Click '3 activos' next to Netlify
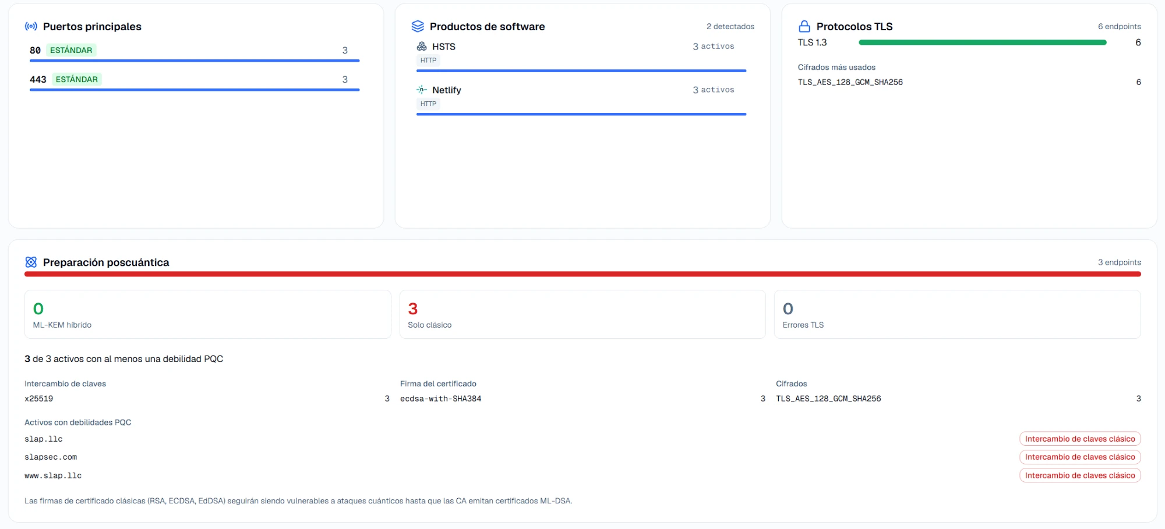The width and height of the screenshot is (1165, 529). (x=714, y=90)
